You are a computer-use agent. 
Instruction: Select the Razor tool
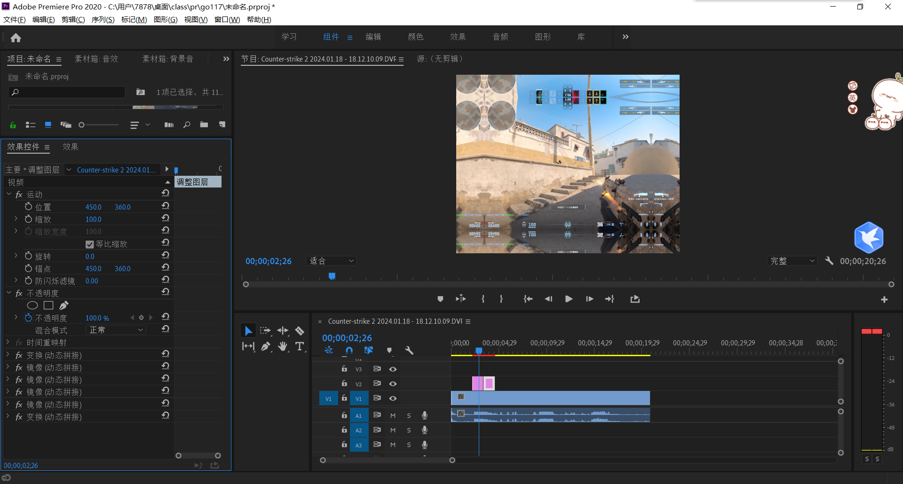(x=300, y=331)
